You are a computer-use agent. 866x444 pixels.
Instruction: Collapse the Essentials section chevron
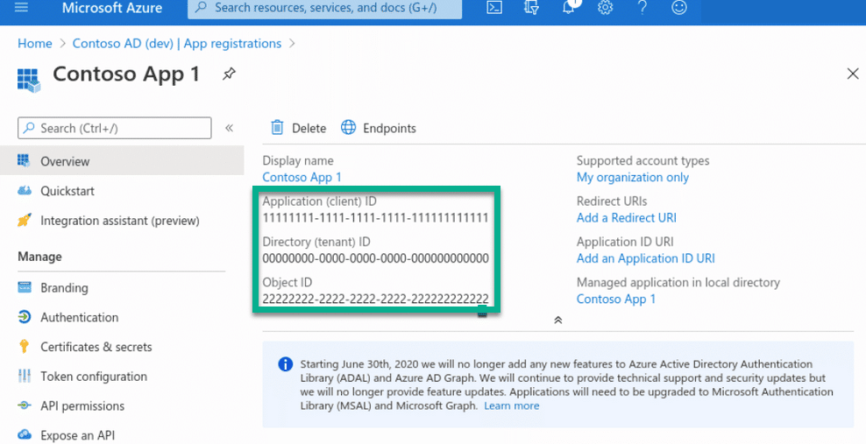click(x=557, y=320)
